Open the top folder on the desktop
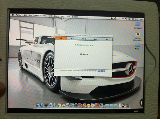The width and height of the screenshot is (160, 119). point(138,24)
